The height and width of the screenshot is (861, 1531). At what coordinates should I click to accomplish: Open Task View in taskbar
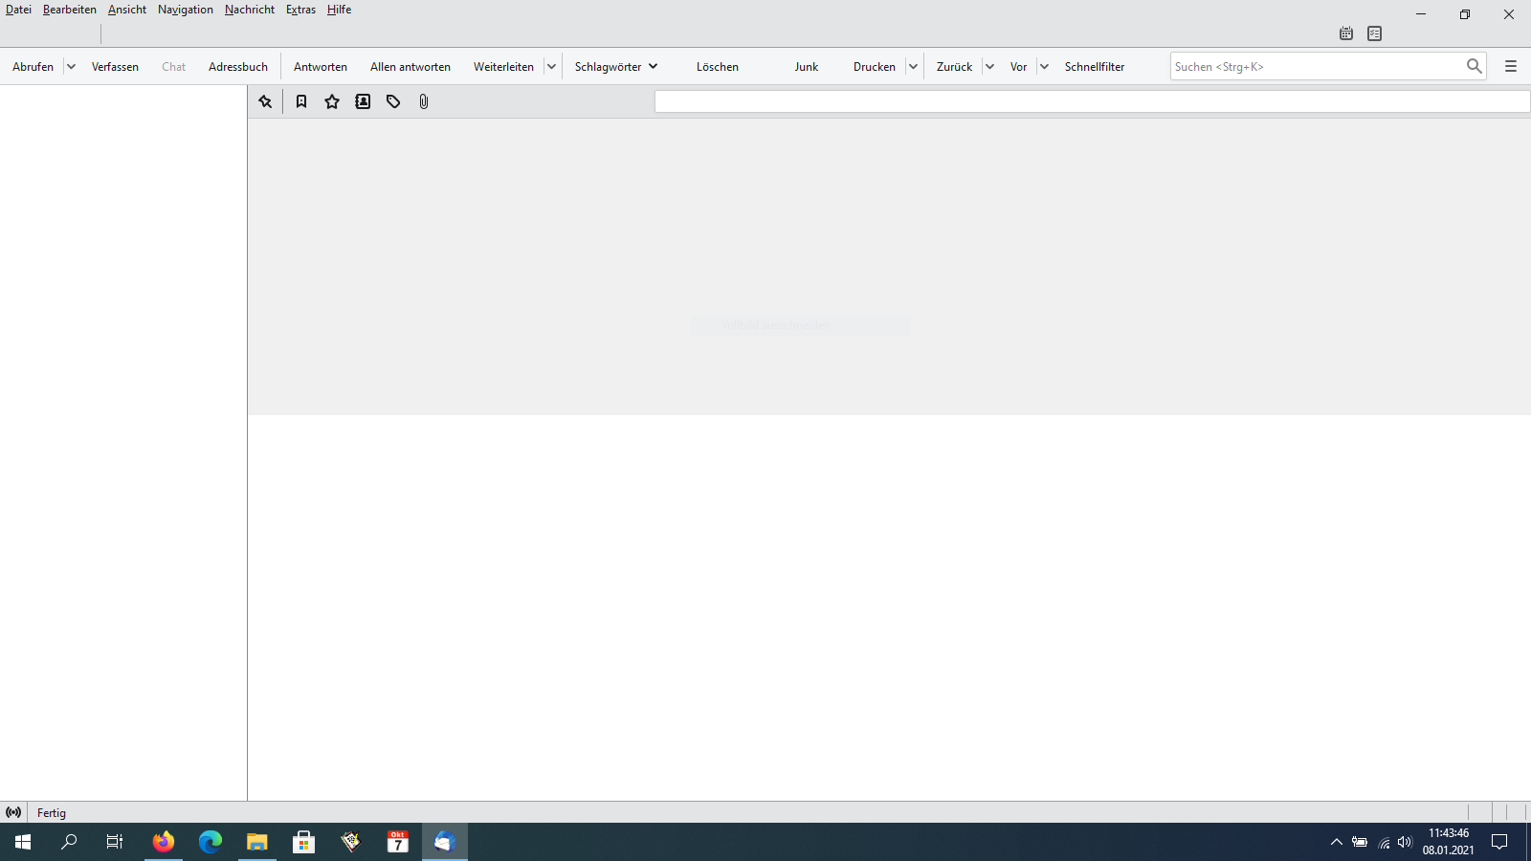[115, 842]
